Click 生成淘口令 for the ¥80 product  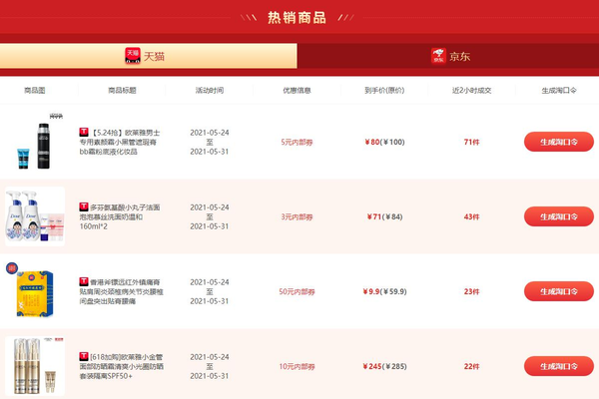coord(558,142)
